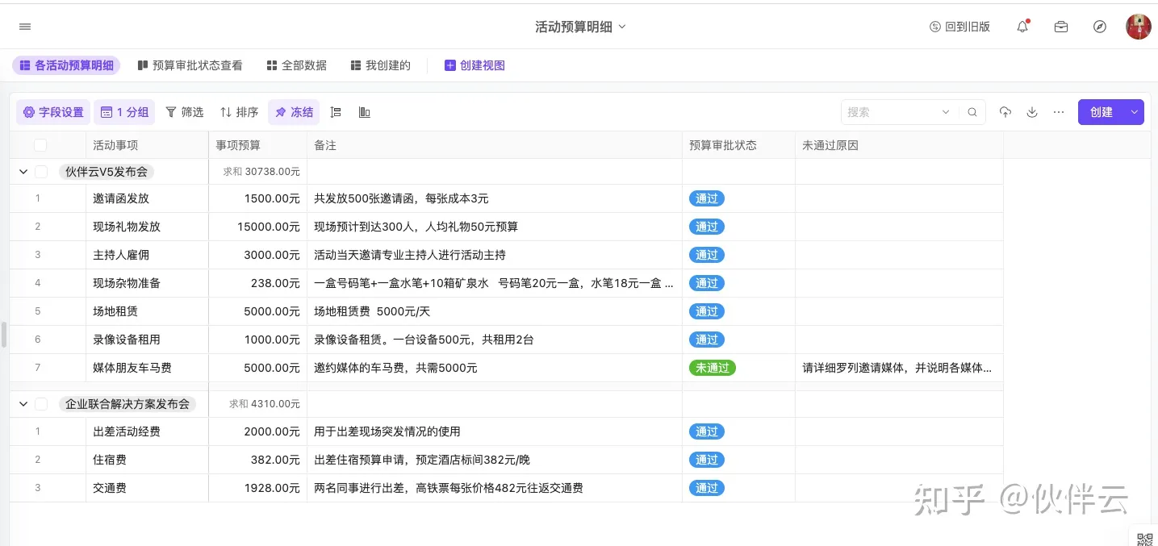Check the 企业联合解决方案发布会 group checkbox
This screenshot has width=1158, height=546.
coord(41,404)
